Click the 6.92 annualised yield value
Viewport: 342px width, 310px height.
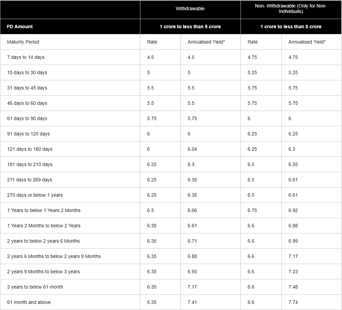click(x=293, y=210)
